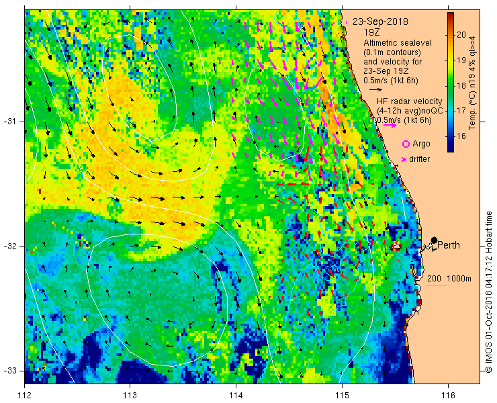The width and height of the screenshot is (497, 403).
Task: Click the '(4-12h avg)noQC' legend text
Action: (410, 111)
